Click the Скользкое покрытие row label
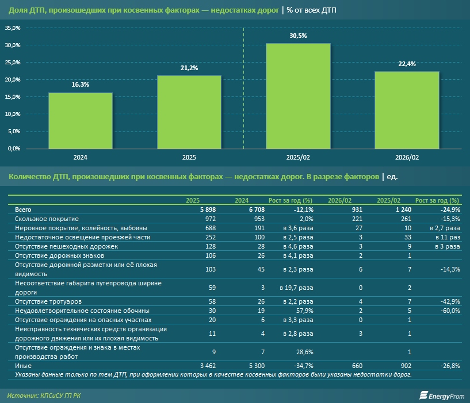The image size is (470, 403). tap(47, 219)
